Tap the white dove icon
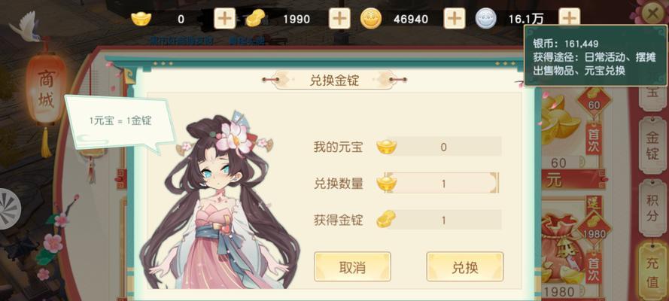This screenshot has height=301, width=669. point(25,27)
